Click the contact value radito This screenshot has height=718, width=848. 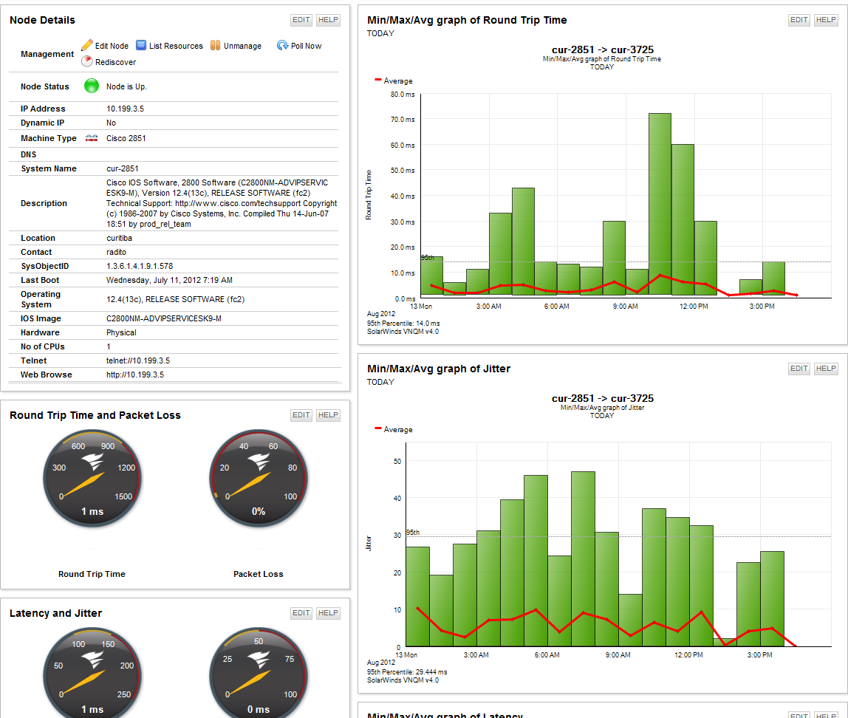[116, 252]
